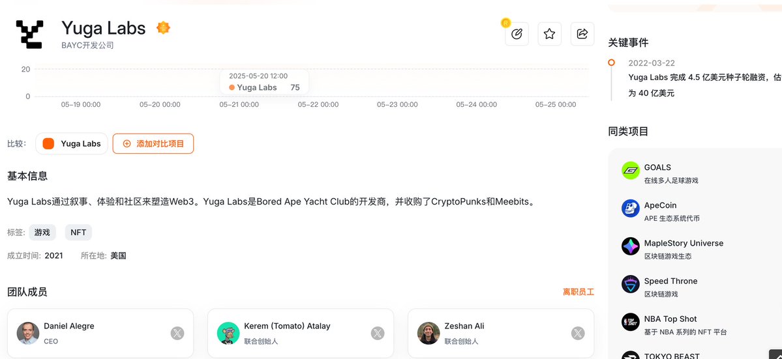Open the ApeCoin project name
The width and height of the screenshot is (782, 359).
660,205
